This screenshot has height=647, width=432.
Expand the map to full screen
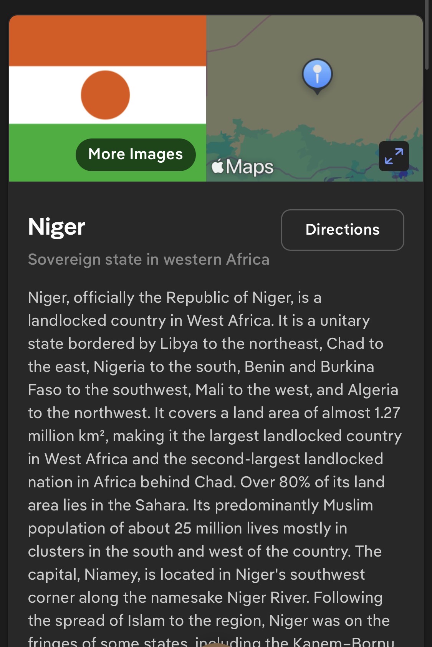click(x=394, y=156)
